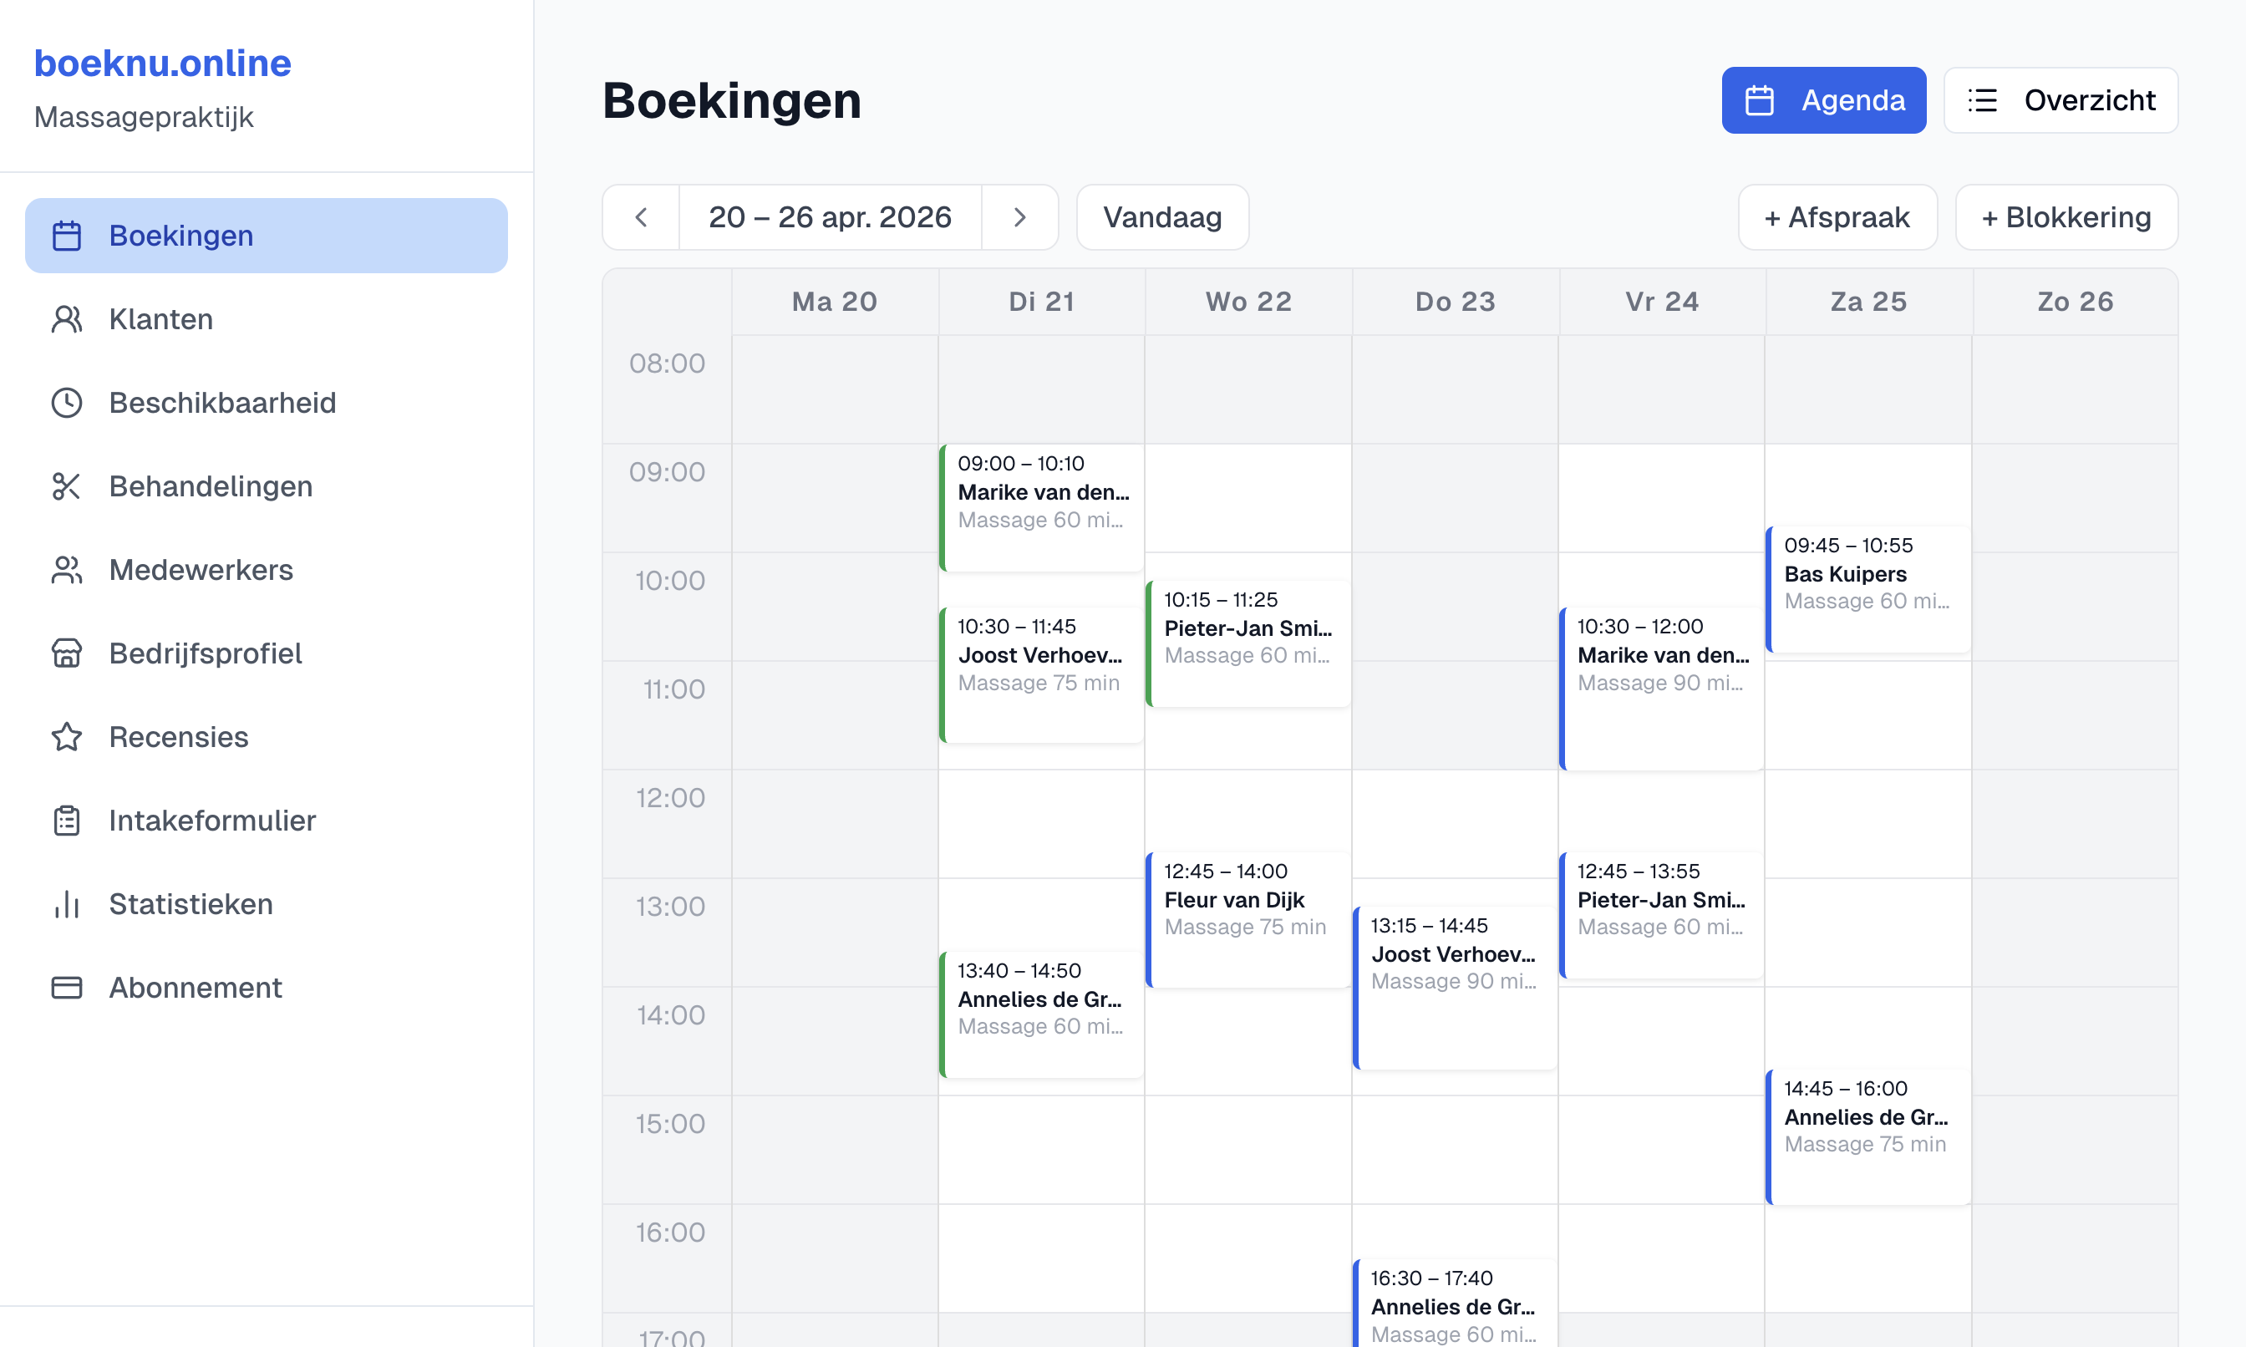This screenshot has width=2246, height=1347.
Task: Open Beschikbaarheid via its clock icon
Action: point(66,403)
